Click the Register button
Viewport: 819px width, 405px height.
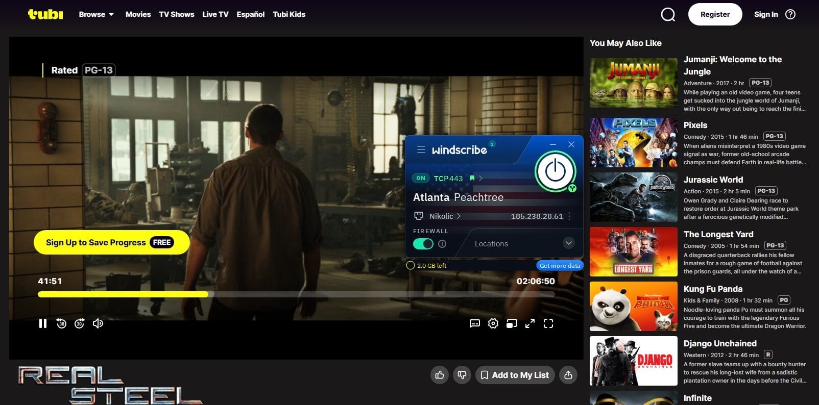(715, 14)
